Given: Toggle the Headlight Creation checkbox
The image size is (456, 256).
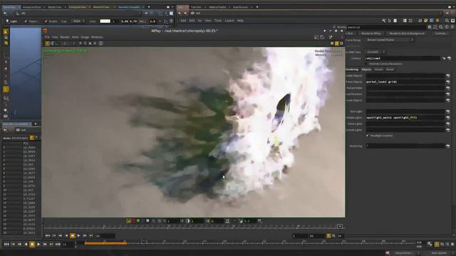Looking at the screenshot, I should pyautogui.click(x=368, y=136).
